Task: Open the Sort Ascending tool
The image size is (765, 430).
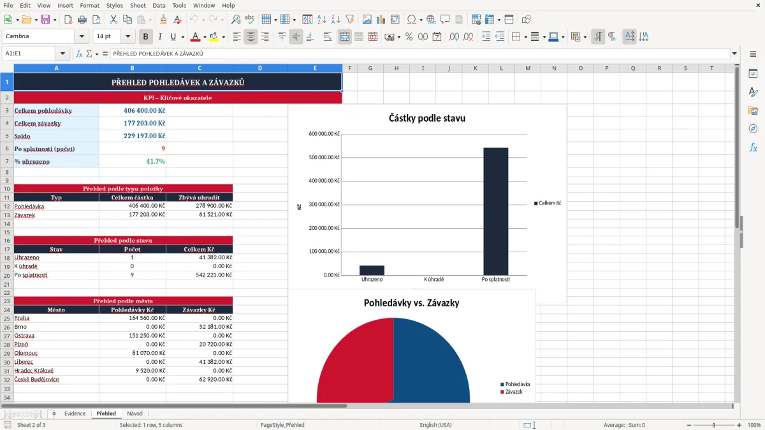Action: pos(322,20)
